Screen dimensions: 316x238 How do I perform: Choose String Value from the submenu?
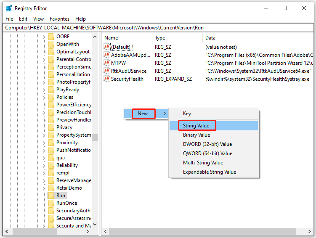click(214, 126)
